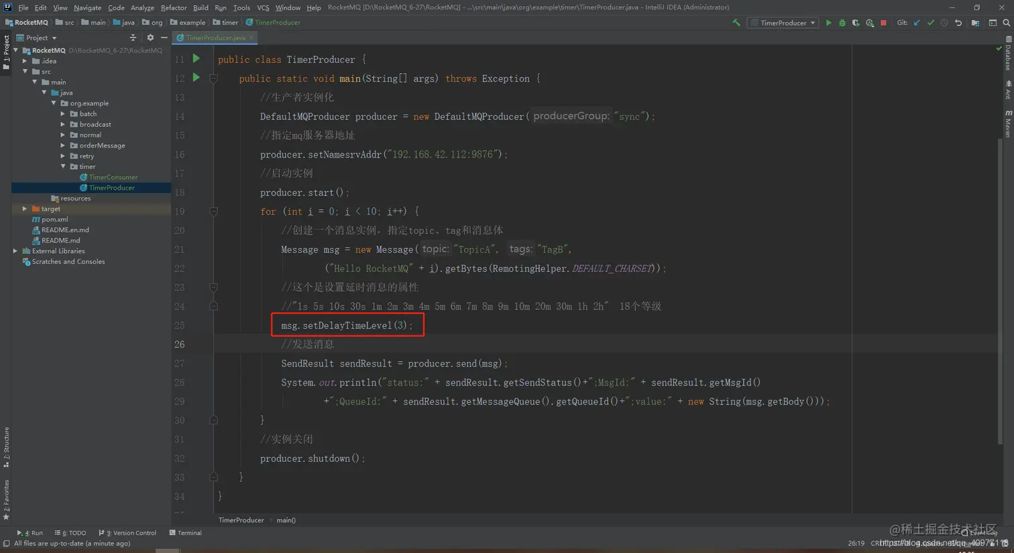Open the Navigate menu
Viewport: 1014px width, 553px height.
[x=87, y=7]
